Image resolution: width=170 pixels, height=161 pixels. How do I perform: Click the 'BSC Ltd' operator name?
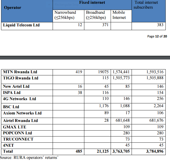click(11, 107)
